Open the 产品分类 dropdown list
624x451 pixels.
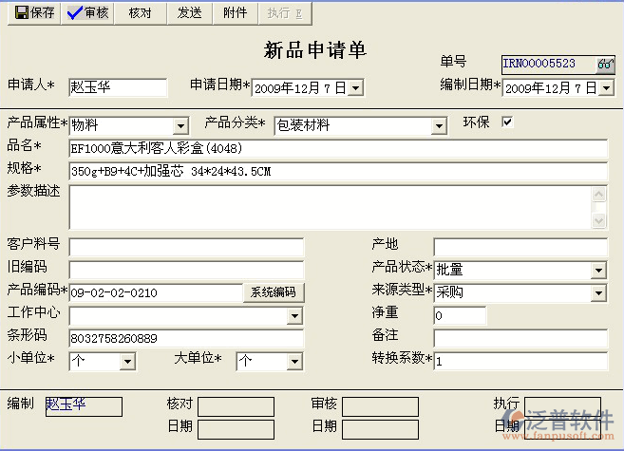click(x=439, y=126)
